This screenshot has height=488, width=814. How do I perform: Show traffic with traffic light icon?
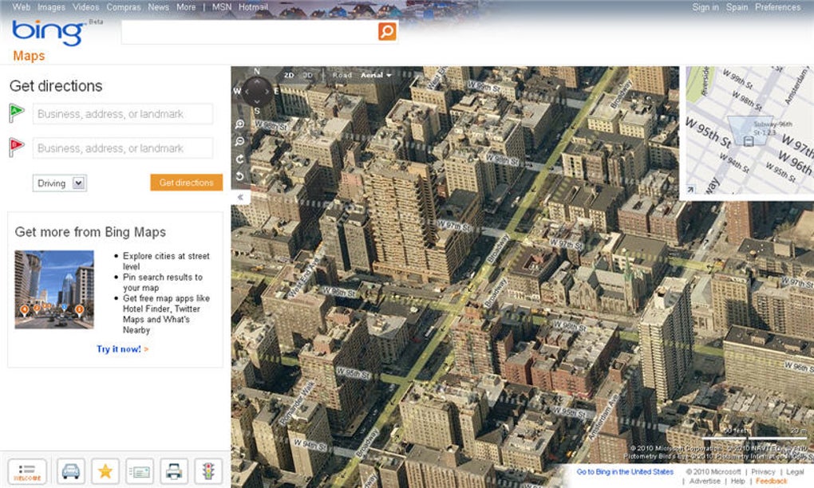tap(208, 471)
